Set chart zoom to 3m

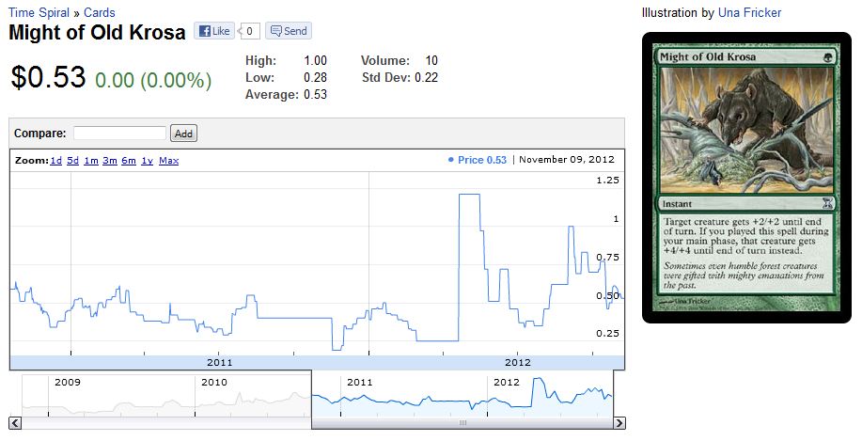[110, 161]
